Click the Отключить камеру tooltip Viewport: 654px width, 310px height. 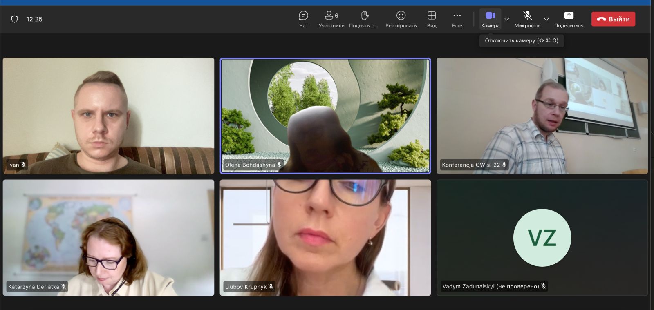pyautogui.click(x=522, y=41)
